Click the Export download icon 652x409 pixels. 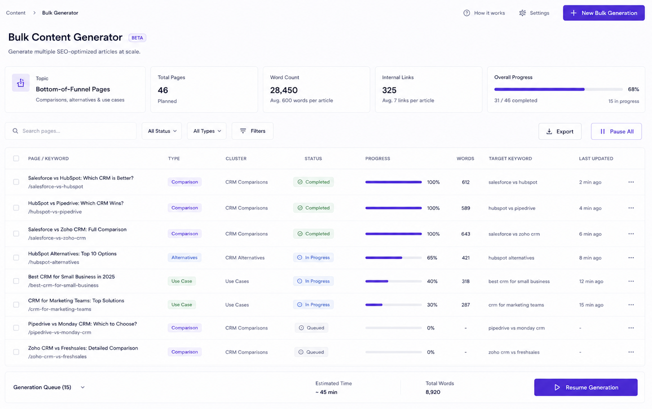click(549, 131)
